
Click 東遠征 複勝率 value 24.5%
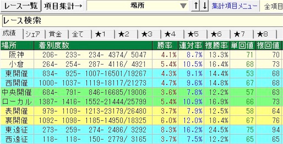coord(219,130)
